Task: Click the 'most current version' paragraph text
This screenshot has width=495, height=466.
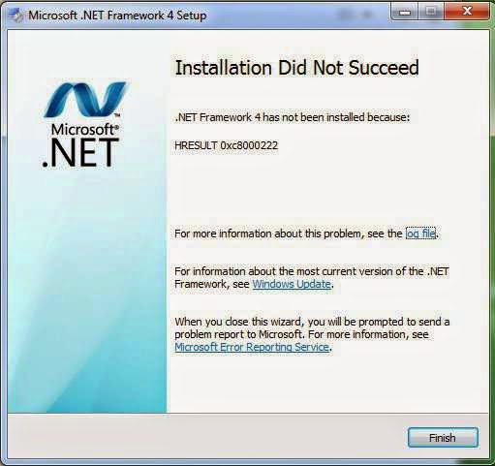Action: 312,277
